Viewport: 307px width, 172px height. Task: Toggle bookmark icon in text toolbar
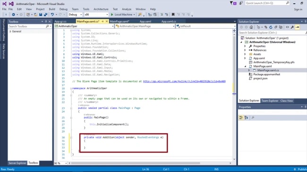click(173, 15)
